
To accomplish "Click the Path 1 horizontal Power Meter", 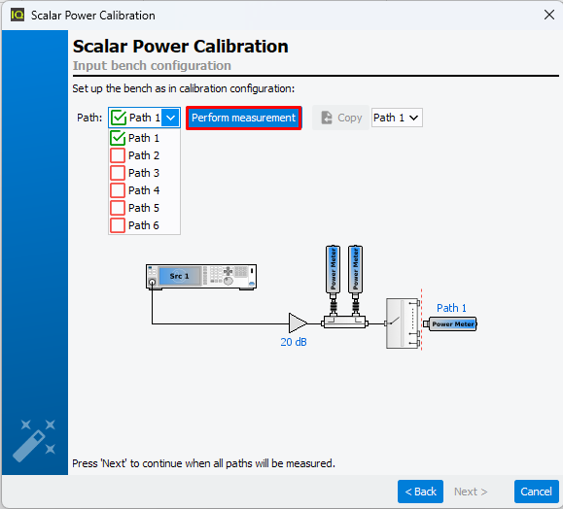I will 450,323.
